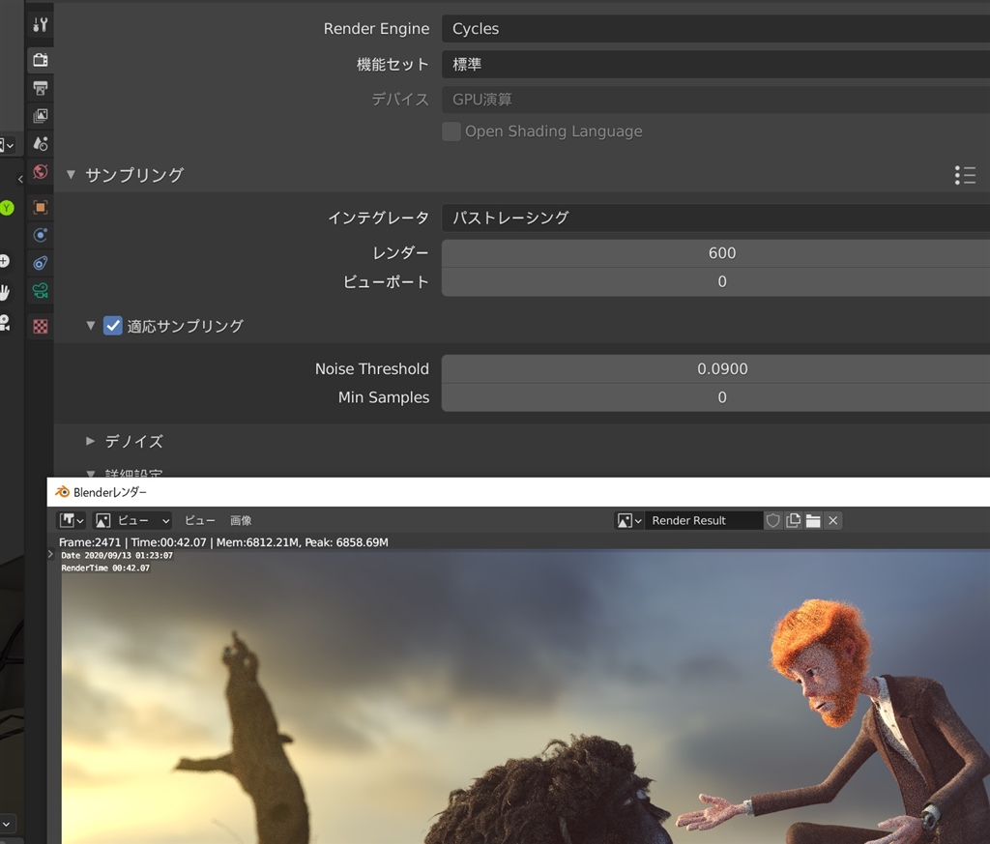Unlink the Render Result image with X
The image size is (990, 844).
pyautogui.click(x=833, y=520)
